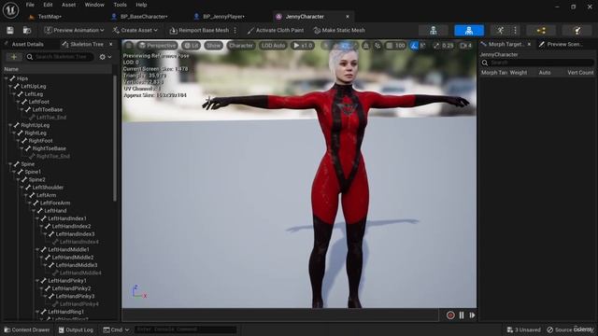Switch to the BP_BaseCharacter tab
Viewport: 598px width, 336px height.
click(139, 17)
